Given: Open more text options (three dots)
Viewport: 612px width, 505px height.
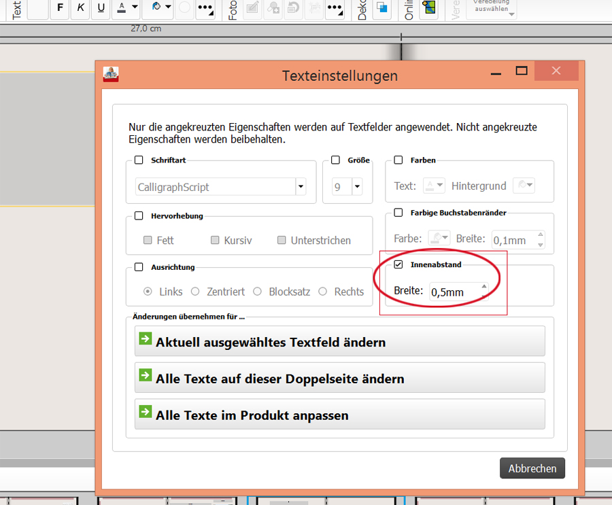Looking at the screenshot, I should point(205,9).
